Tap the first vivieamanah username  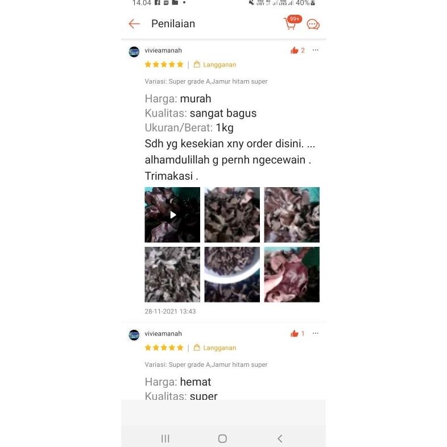tap(163, 51)
